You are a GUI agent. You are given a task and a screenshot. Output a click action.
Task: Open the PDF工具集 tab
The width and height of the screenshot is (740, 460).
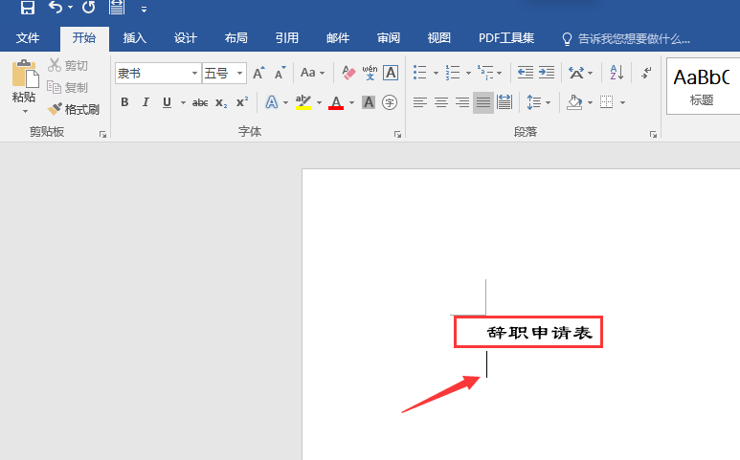coord(505,38)
